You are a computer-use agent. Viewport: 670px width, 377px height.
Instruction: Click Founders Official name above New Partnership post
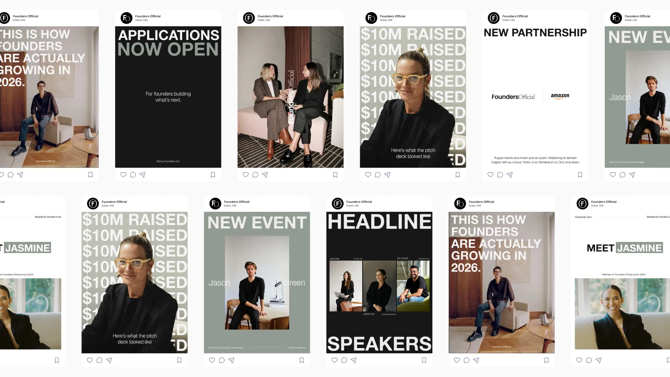point(515,16)
